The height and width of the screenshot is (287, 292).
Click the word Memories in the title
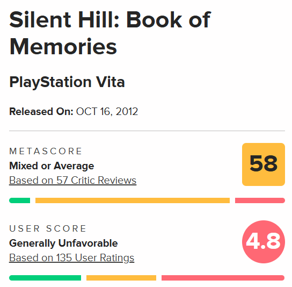click(x=63, y=46)
